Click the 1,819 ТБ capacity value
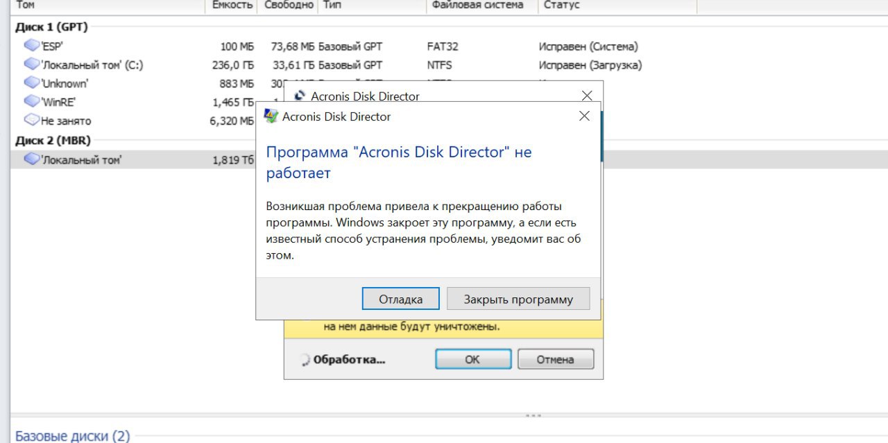Screen dimensions: 888x443 [233, 160]
